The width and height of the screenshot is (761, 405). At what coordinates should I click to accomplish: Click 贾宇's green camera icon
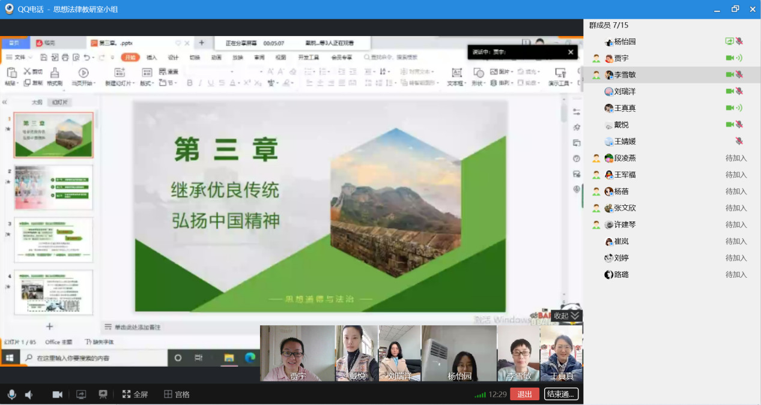730,58
